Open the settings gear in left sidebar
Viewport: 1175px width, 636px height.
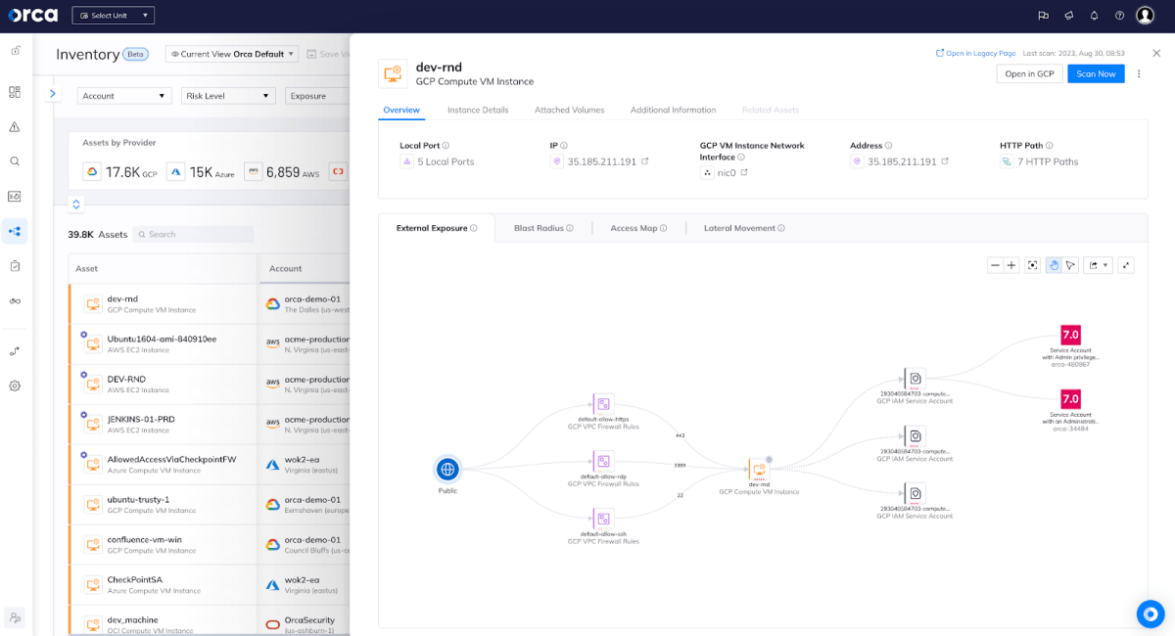pyautogui.click(x=15, y=386)
